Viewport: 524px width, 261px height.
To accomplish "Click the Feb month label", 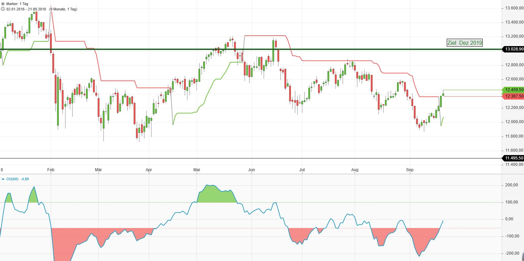I will 51,170.
